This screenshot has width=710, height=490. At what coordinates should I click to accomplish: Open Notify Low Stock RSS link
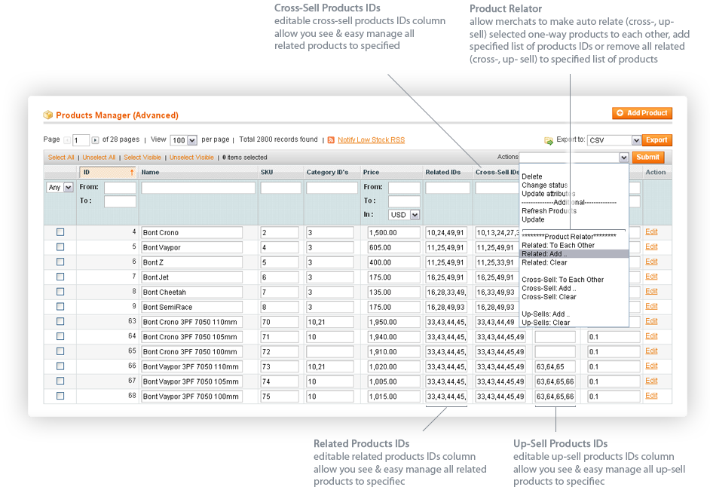(x=371, y=140)
